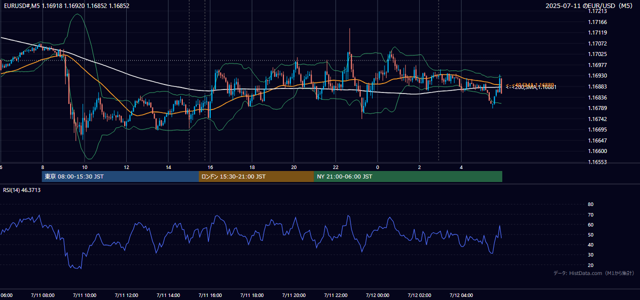Click hour label 22 under the price chart
640x300 pixels.
click(x=336, y=167)
